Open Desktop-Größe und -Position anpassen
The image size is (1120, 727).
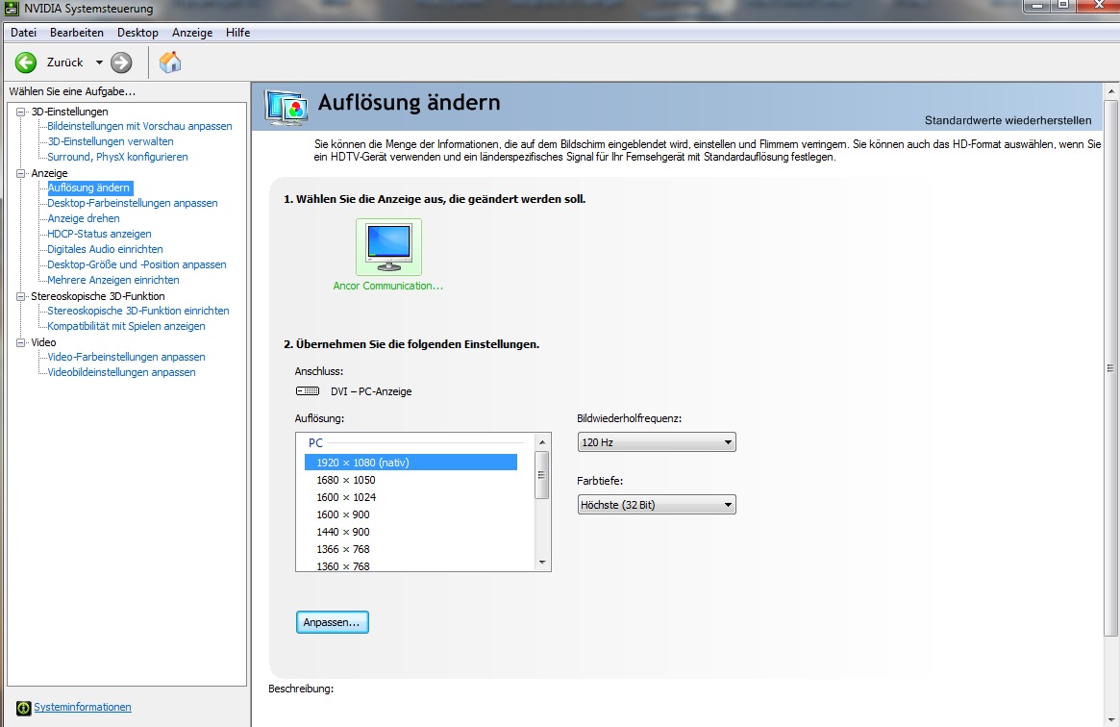click(137, 264)
